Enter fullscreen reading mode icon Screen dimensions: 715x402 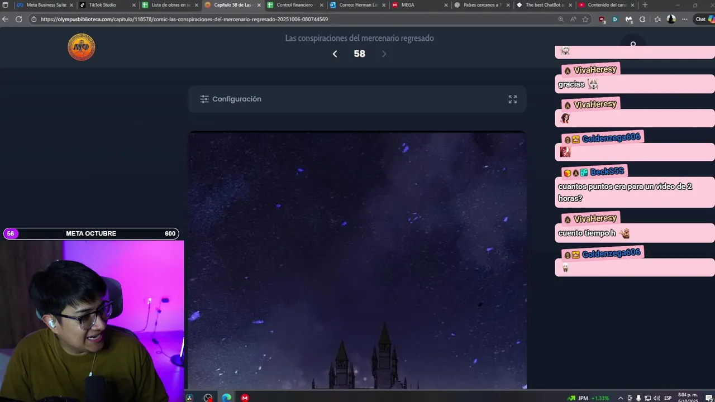tap(513, 99)
